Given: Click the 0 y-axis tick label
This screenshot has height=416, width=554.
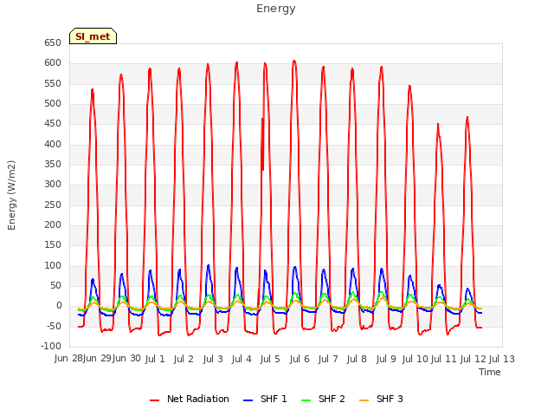Looking at the screenshot, I should click(59, 306).
